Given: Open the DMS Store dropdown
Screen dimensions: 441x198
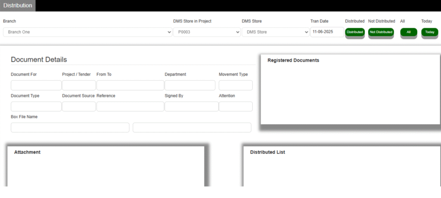Looking at the screenshot, I should [x=274, y=32].
